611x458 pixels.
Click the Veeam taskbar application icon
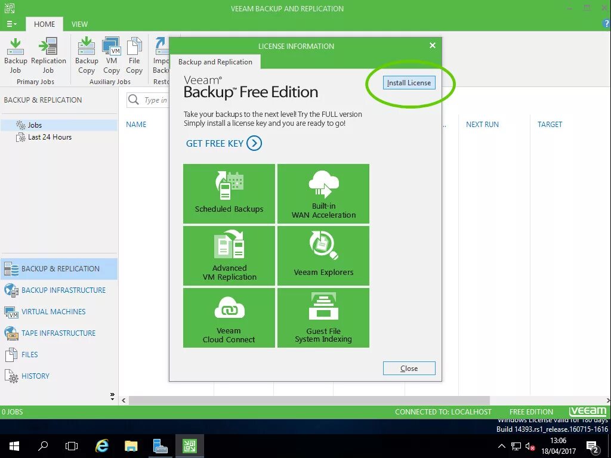(190, 446)
